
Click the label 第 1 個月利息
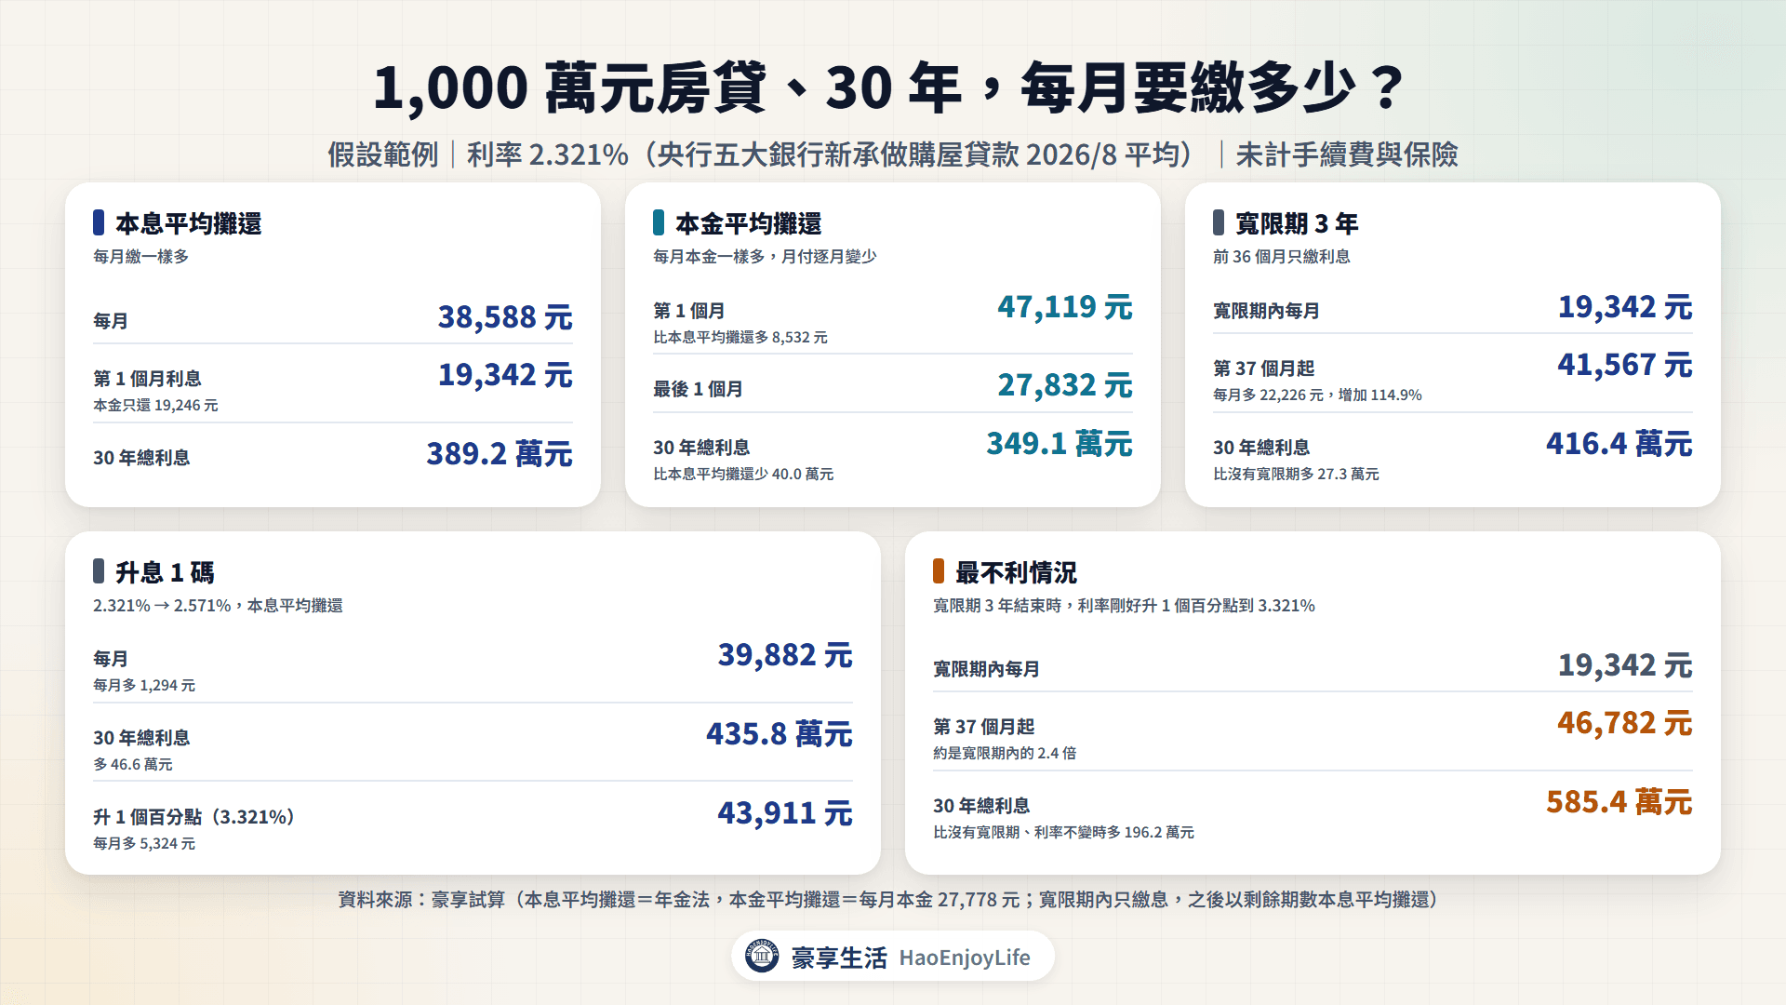147,379
